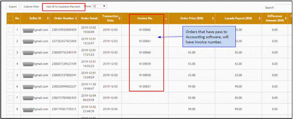Sort by Invoice No. column
The image size is (293, 119).
coord(145,18)
